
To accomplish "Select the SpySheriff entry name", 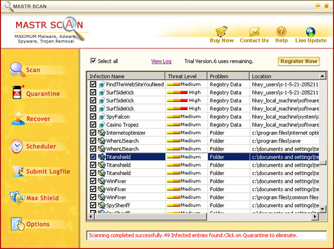I will [118, 206].
